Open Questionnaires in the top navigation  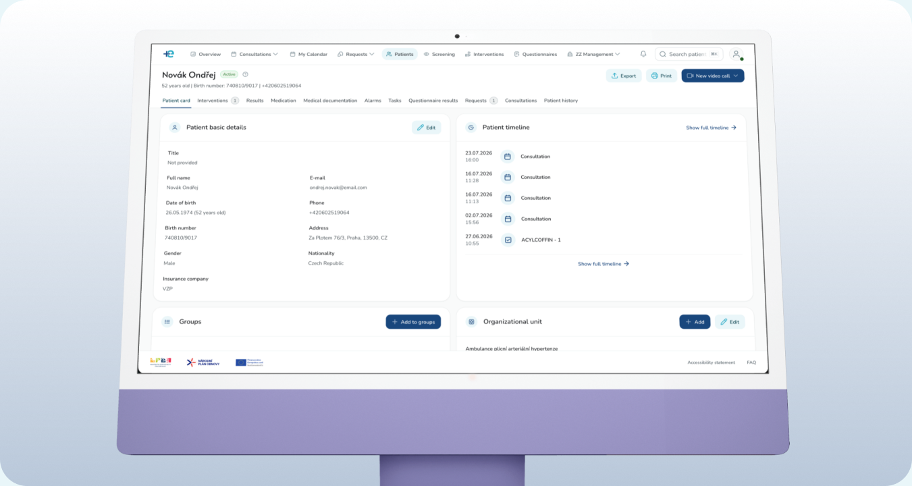point(535,54)
